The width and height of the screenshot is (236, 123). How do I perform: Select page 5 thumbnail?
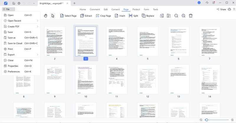[148, 41]
